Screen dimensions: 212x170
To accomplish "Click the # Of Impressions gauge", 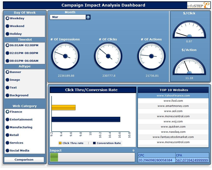I will click(x=65, y=56).
